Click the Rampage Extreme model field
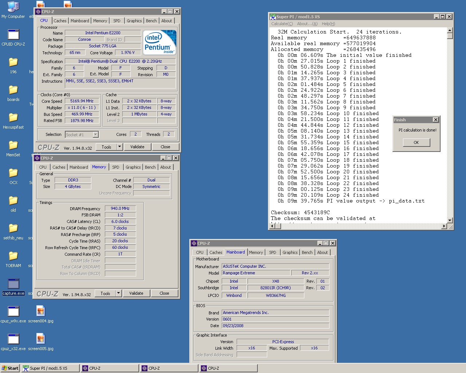Screen dimensions: 466x373 point(256,273)
